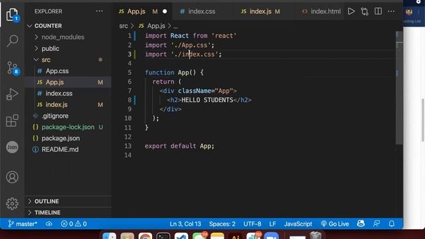Change encoding via UTF-8
This screenshot has width=425, height=239.
coord(252,224)
